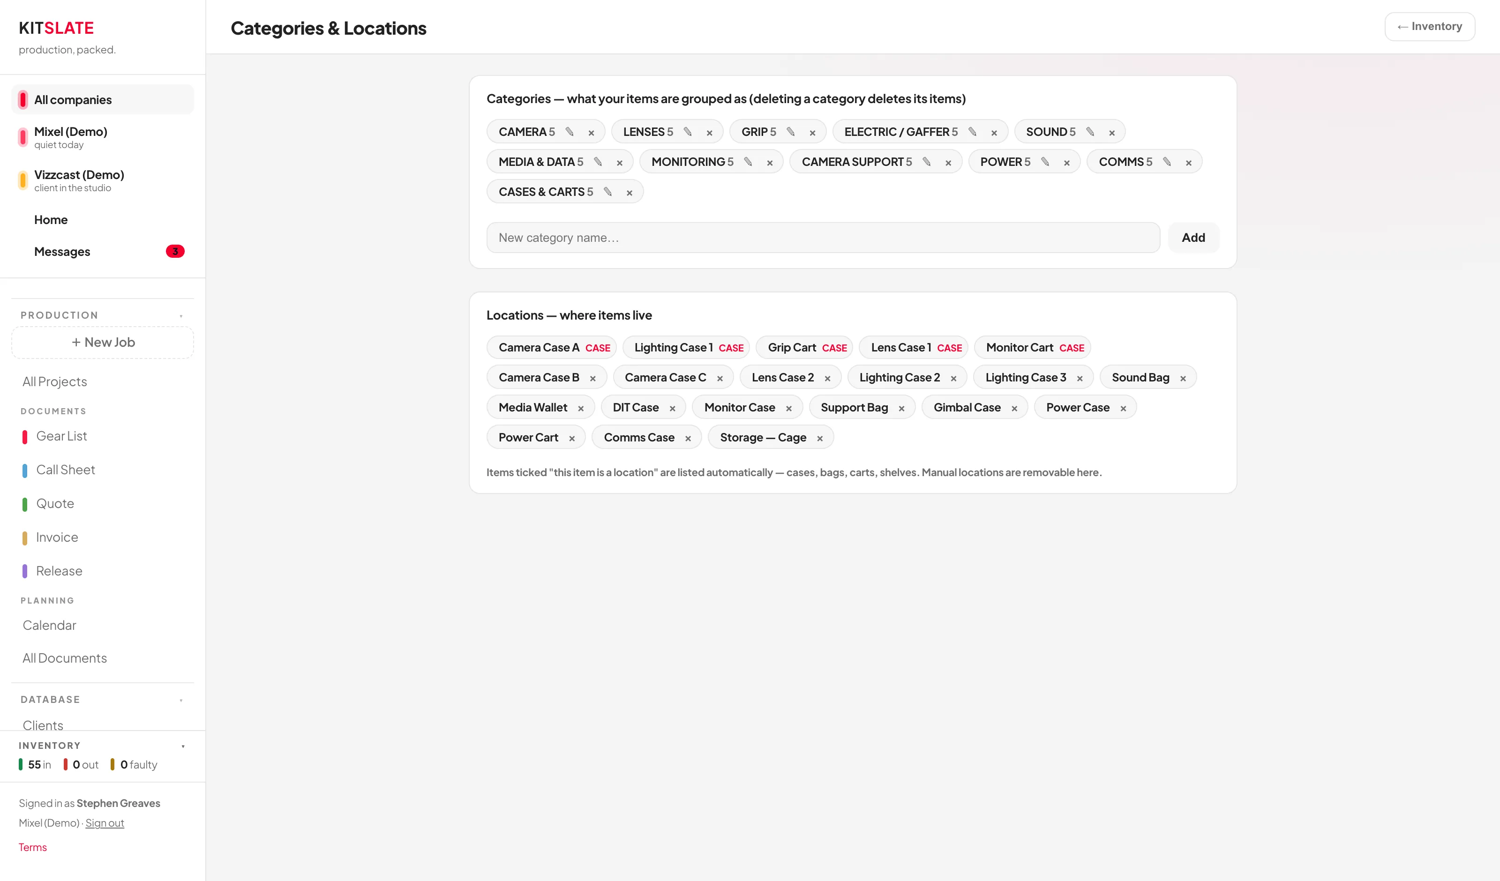Edit the CASES & CARTS category

tap(608, 192)
